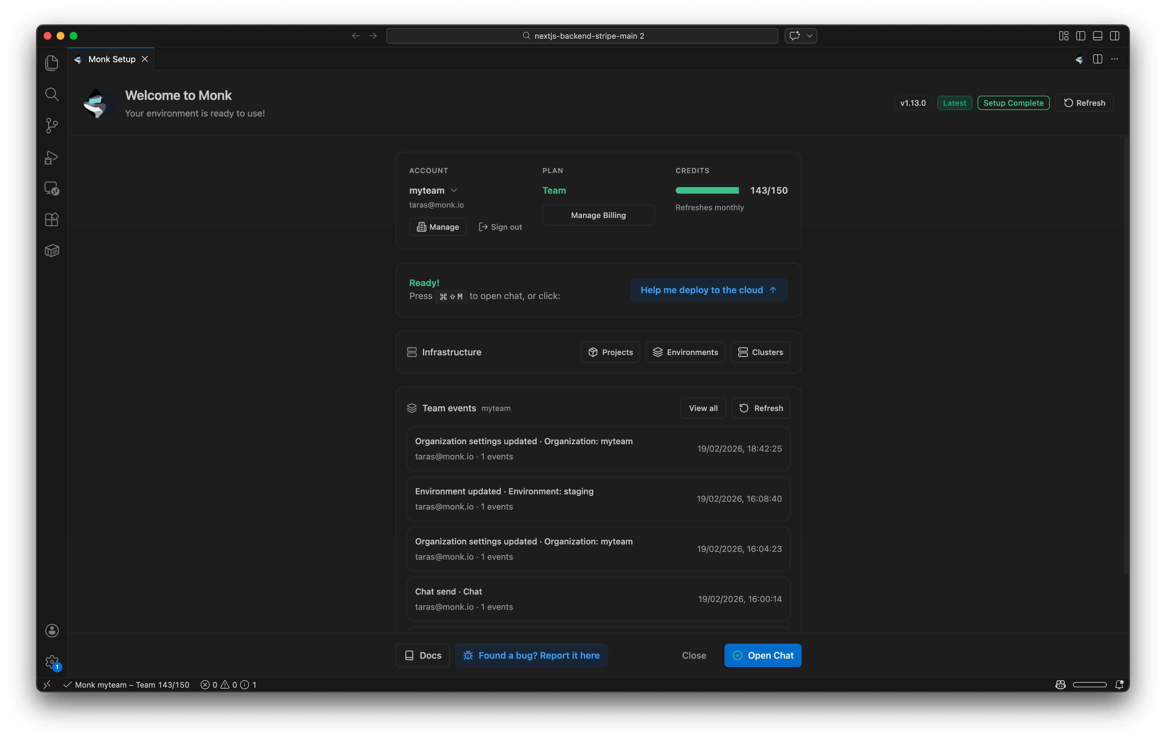
Task: Click Help me deploy to the cloud
Action: (708, 290)
